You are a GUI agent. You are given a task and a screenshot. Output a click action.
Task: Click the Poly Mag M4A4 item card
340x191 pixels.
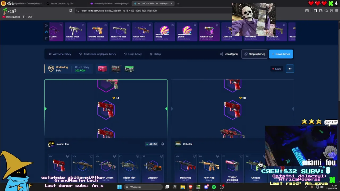pyautogui.click(x=209, y=168)
